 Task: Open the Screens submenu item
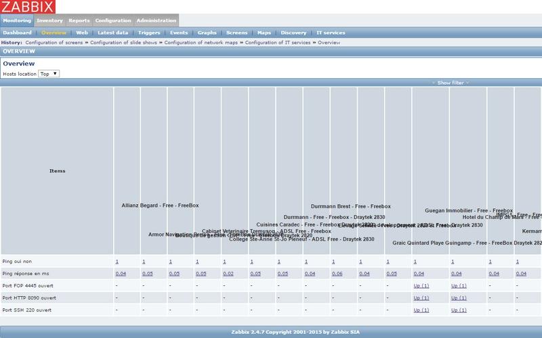pos(236,32)
